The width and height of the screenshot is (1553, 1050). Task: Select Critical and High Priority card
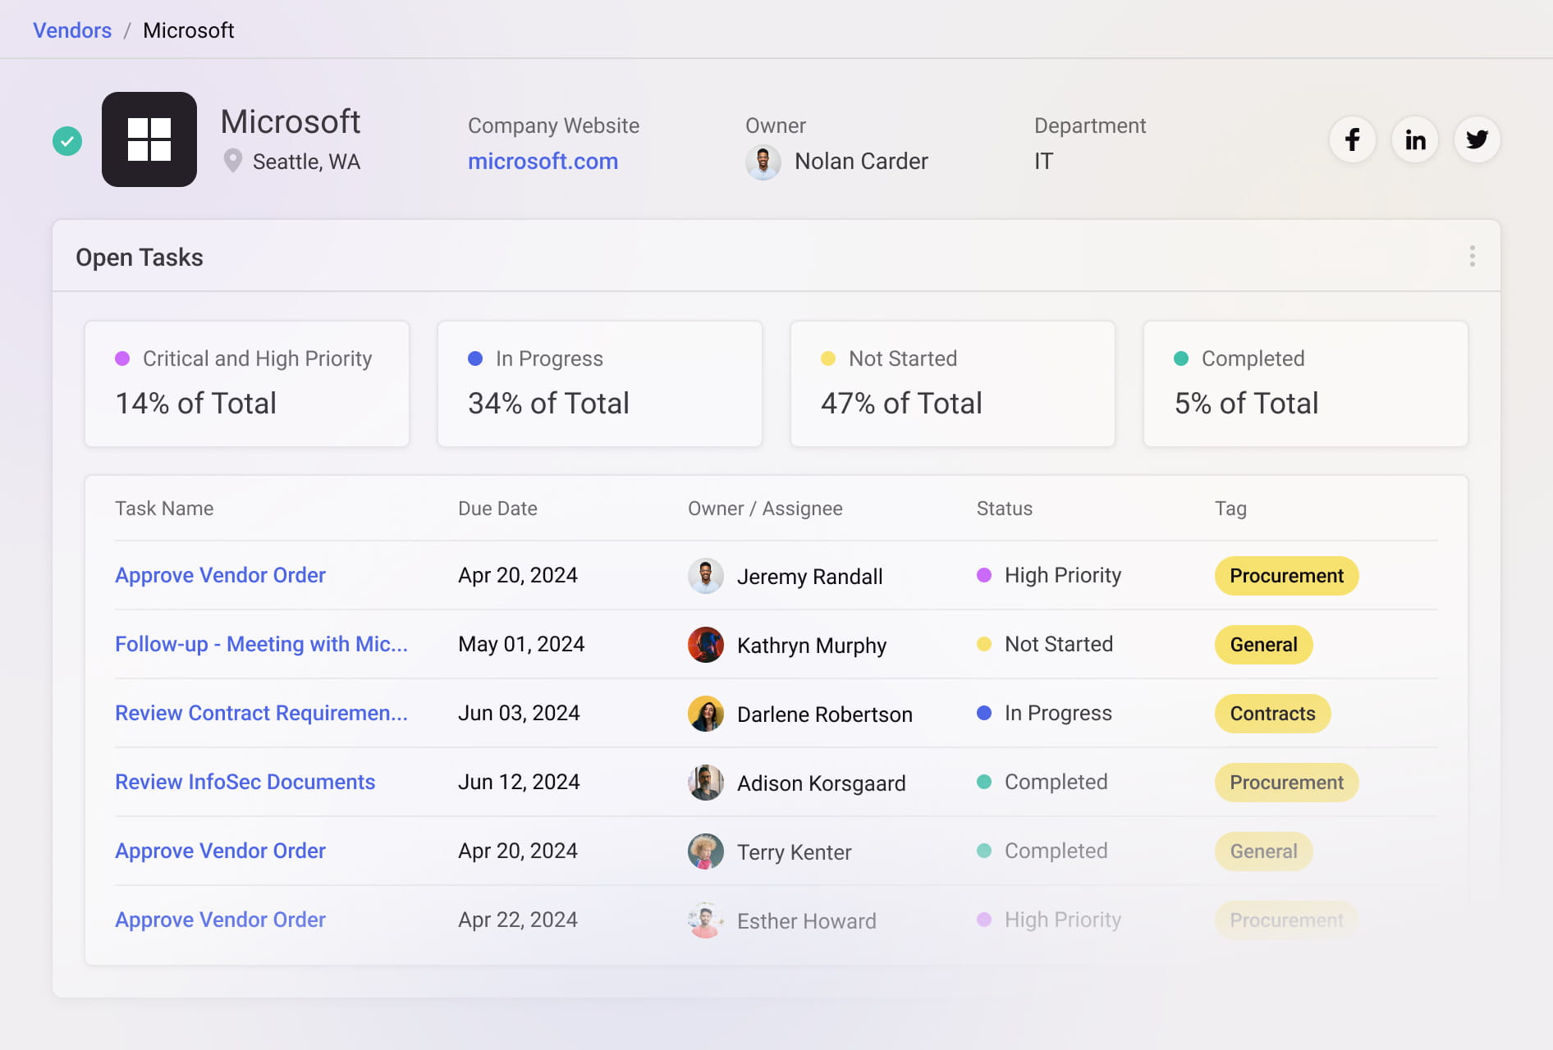pyautogui.click(x=247, y=384)
